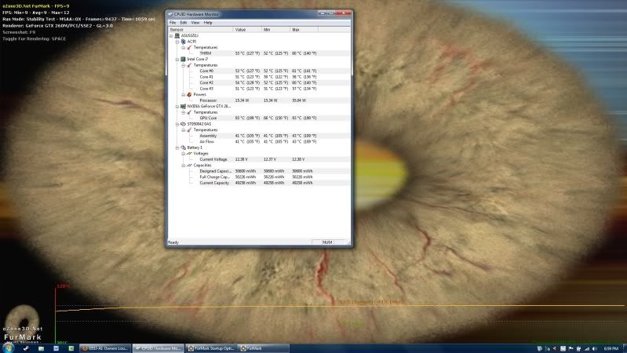Open the Windows Start menu

8,348
